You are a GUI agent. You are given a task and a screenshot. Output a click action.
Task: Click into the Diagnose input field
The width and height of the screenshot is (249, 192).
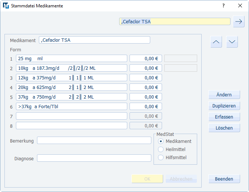(94, 158)
